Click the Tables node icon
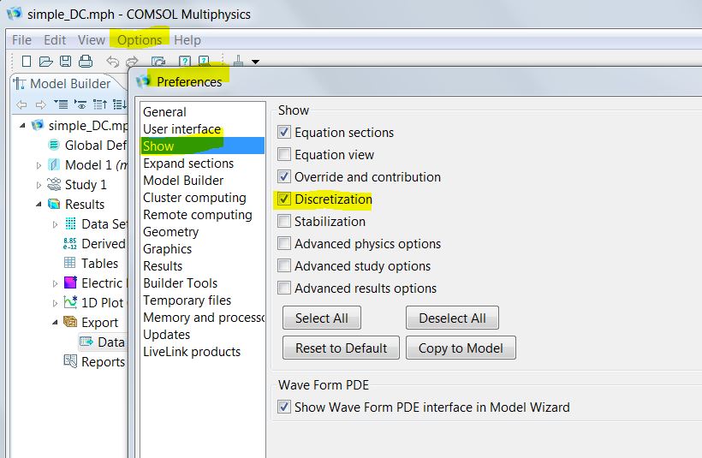 (x=70, y=263)
